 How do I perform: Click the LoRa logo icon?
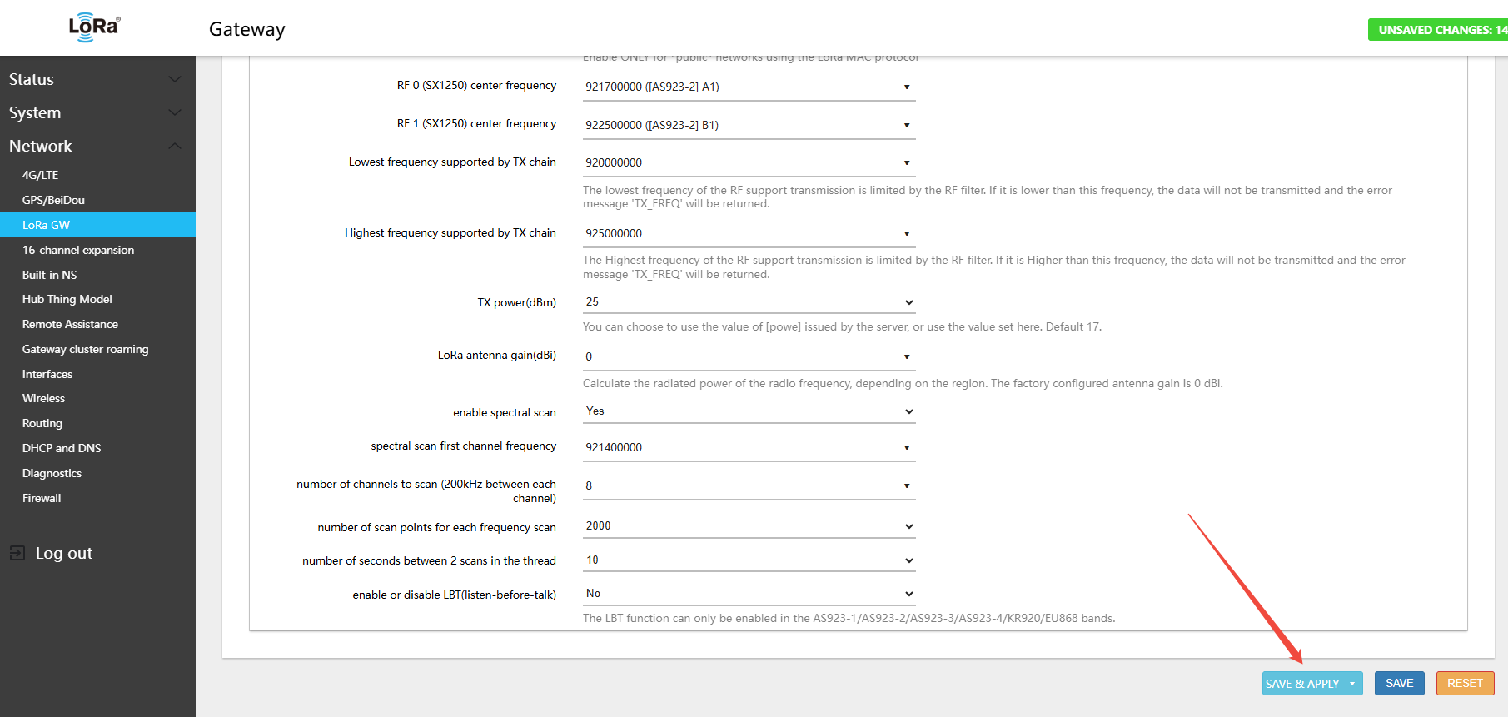click(94, 27)
